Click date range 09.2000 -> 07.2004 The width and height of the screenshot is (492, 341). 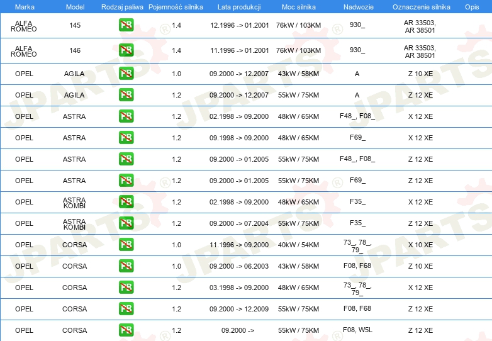[239, 223]
